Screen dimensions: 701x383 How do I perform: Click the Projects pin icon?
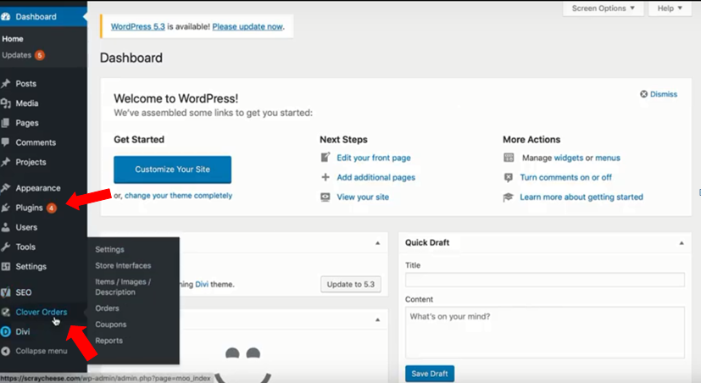(5, 162)
